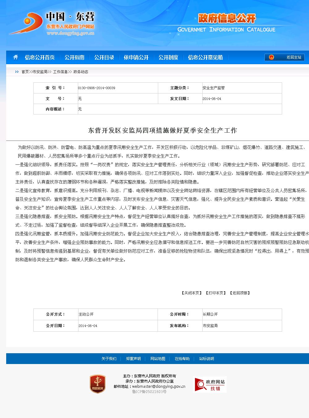This screenshot has height=418, width=309.
Task: Open 信息公开意见箱 in navigation
Action: [x=205, y=57]
